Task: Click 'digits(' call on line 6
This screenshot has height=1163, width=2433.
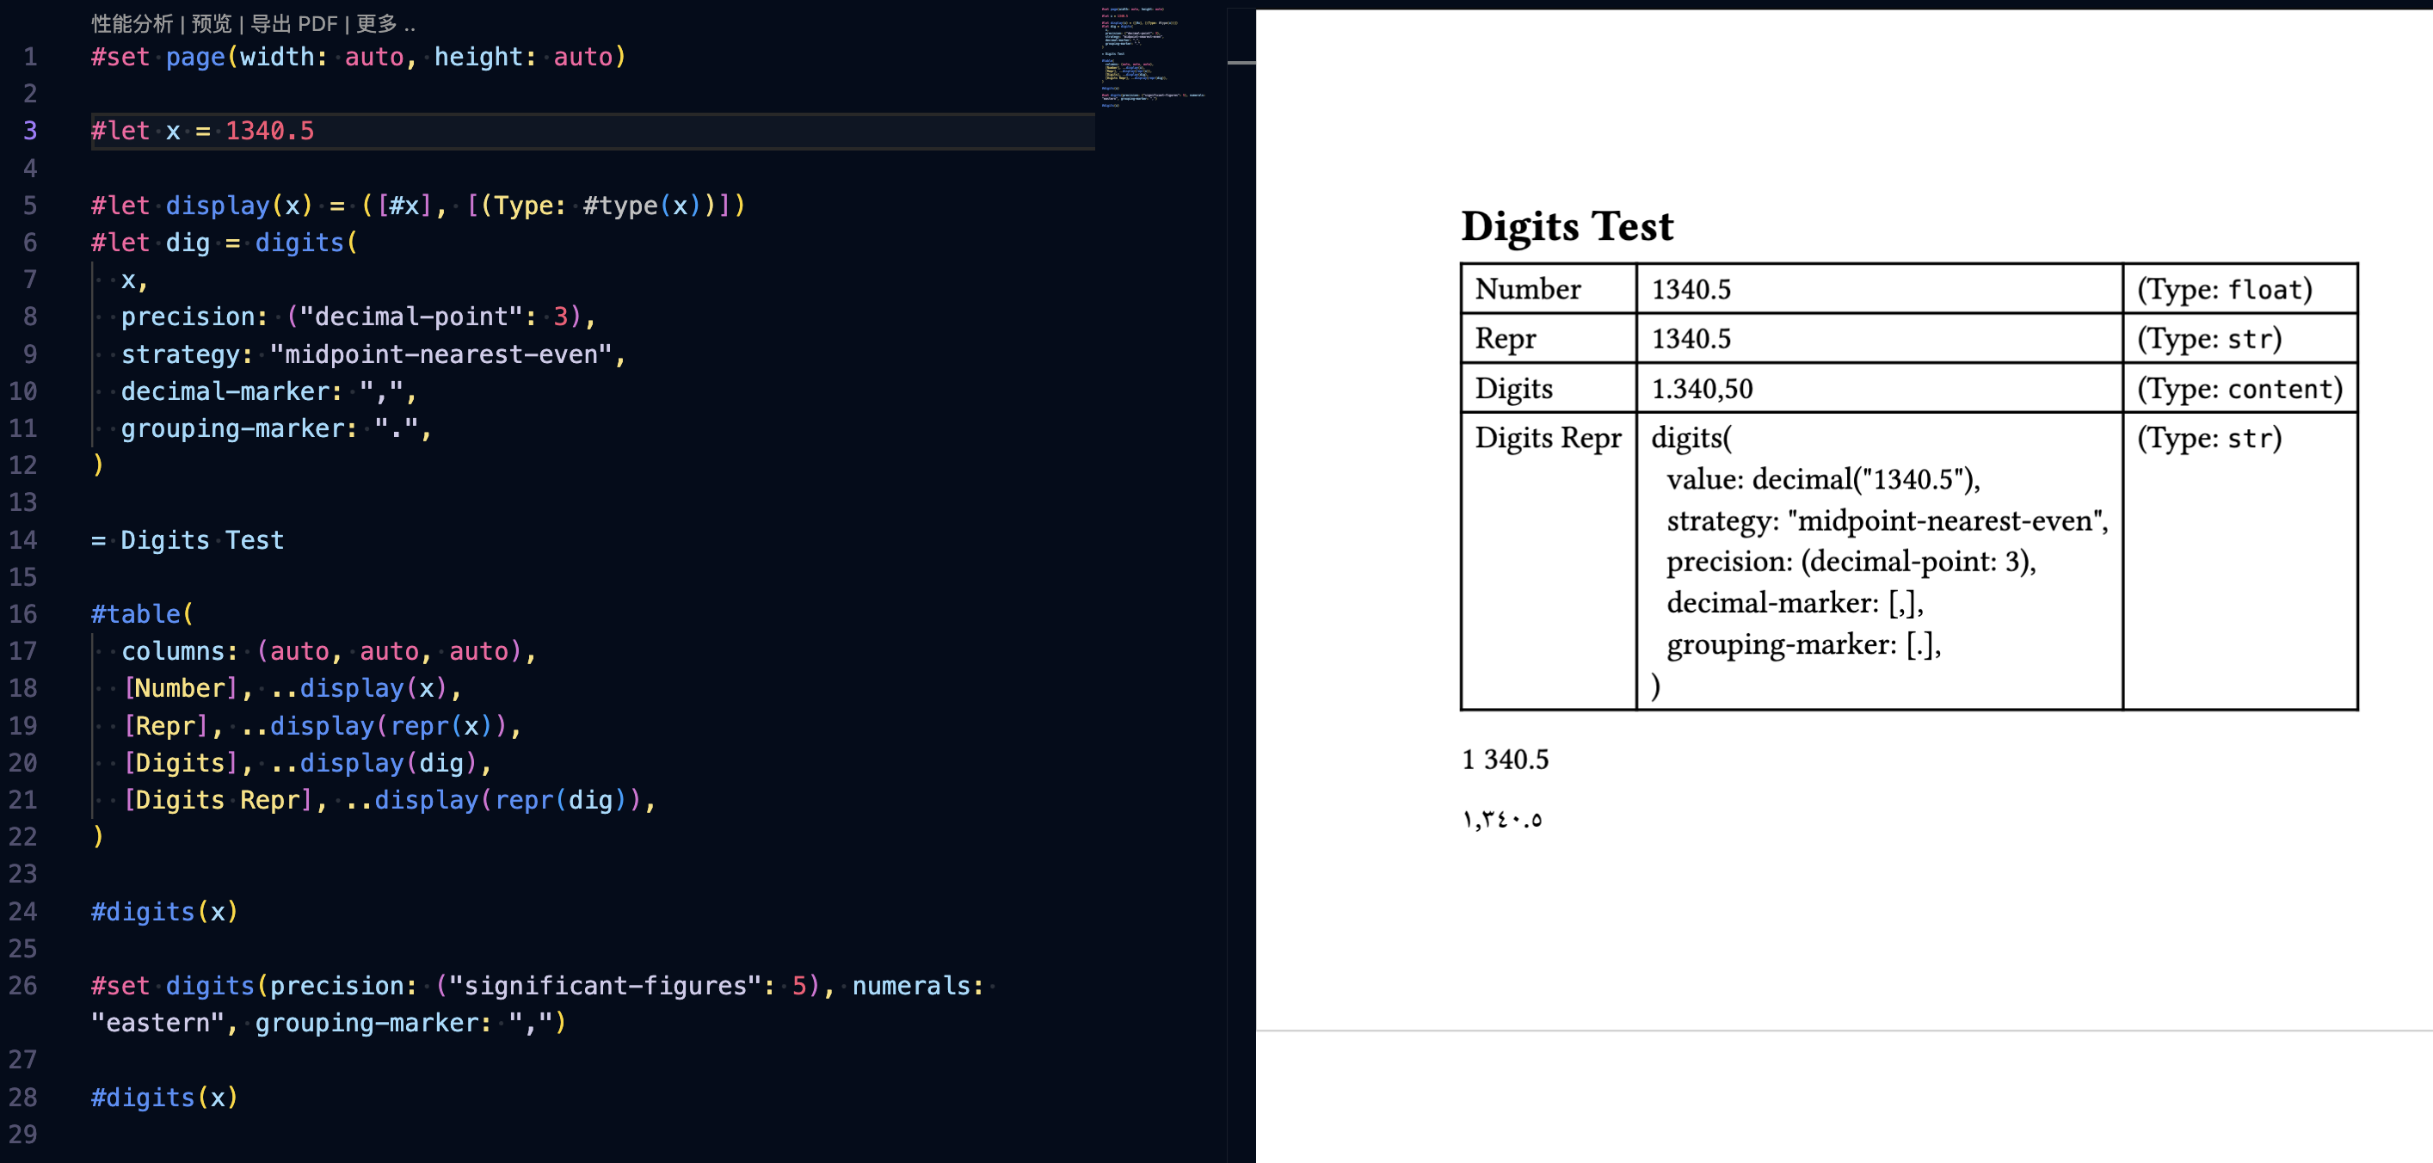Action: [306, 243]
